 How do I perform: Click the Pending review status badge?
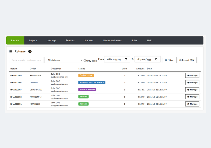tap(86, 75)
